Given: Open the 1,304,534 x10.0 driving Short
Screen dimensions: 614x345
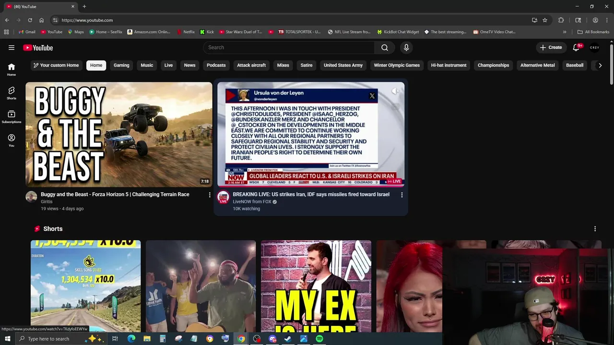Looking at the screenshot, I should tap(86, 287).
